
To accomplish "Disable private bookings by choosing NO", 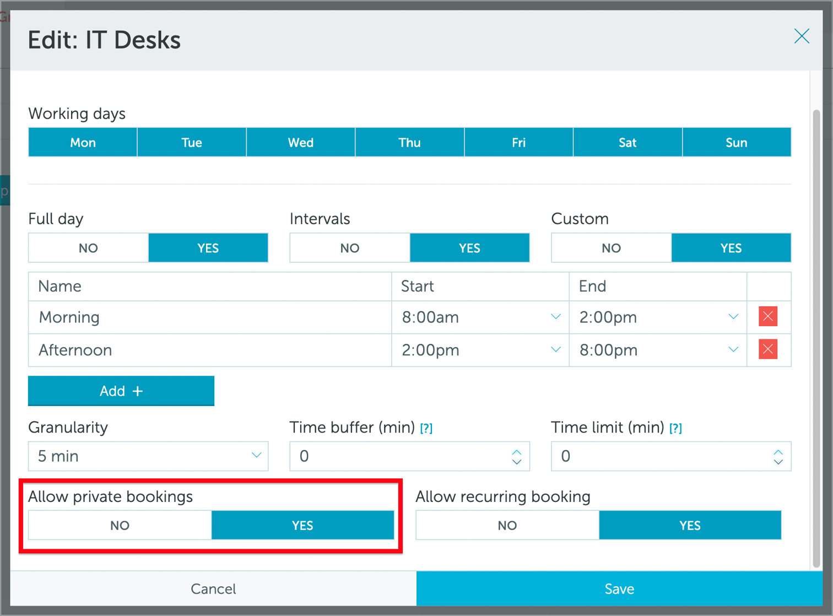I will click(x=120, y=525).
